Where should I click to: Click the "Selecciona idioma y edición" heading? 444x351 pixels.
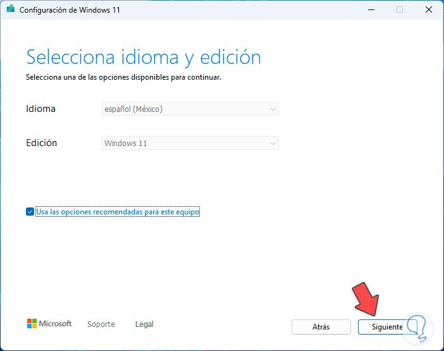coord(144,58)
